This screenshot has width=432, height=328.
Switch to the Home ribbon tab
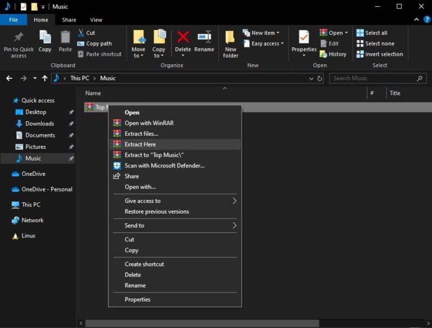pyautogui.click(x=40, y=20)
